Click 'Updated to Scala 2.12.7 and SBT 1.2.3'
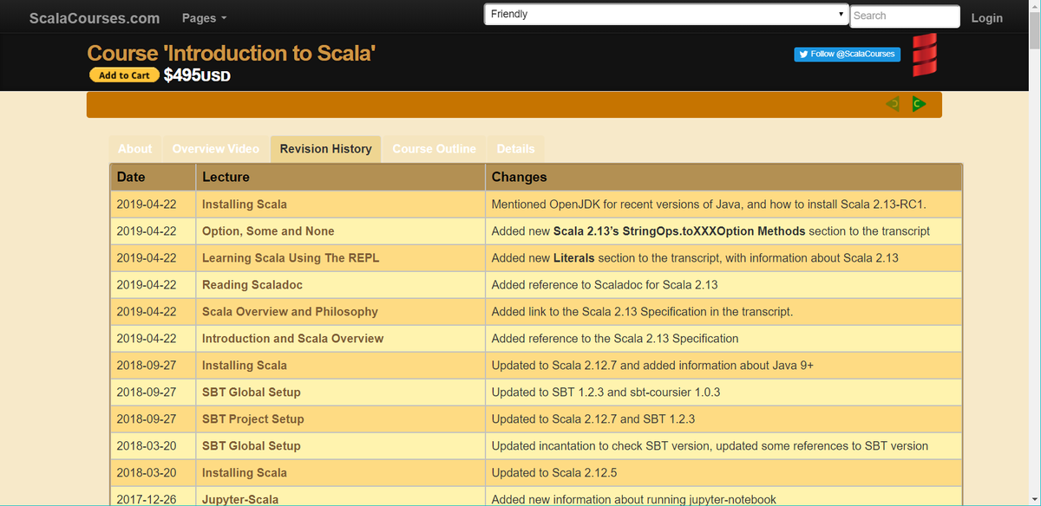The image size is (1041, 506). click(593, 419)
